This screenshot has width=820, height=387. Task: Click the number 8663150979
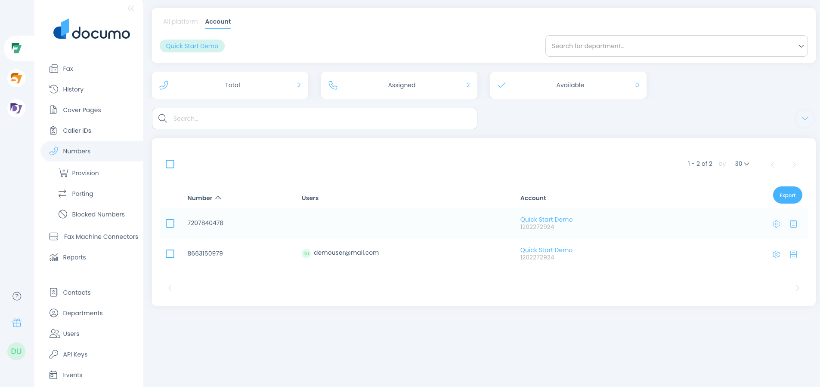pyautogui.click(x=205, y=253)
